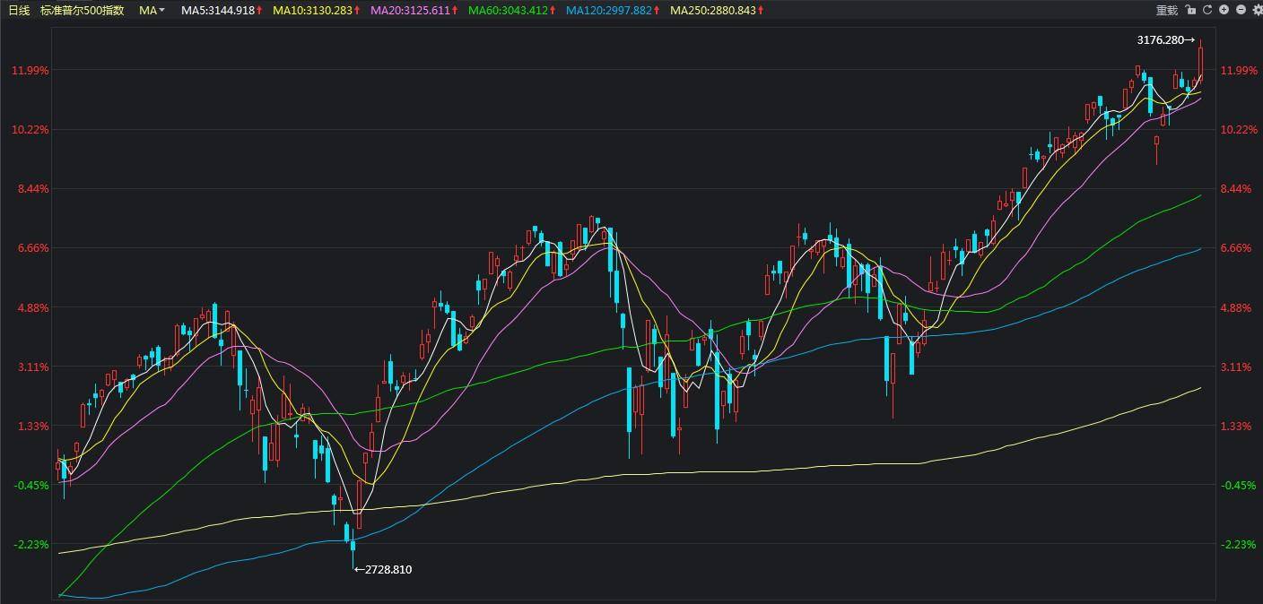Screen dimensions: 1263x604
Task: Click the unlock padlock icon
Action: point(1190,10)
